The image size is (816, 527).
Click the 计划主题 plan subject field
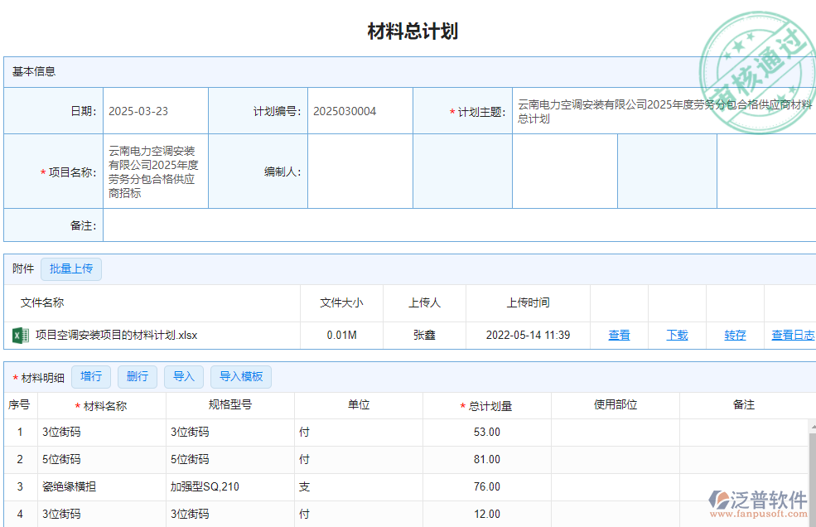pos(663,110)
